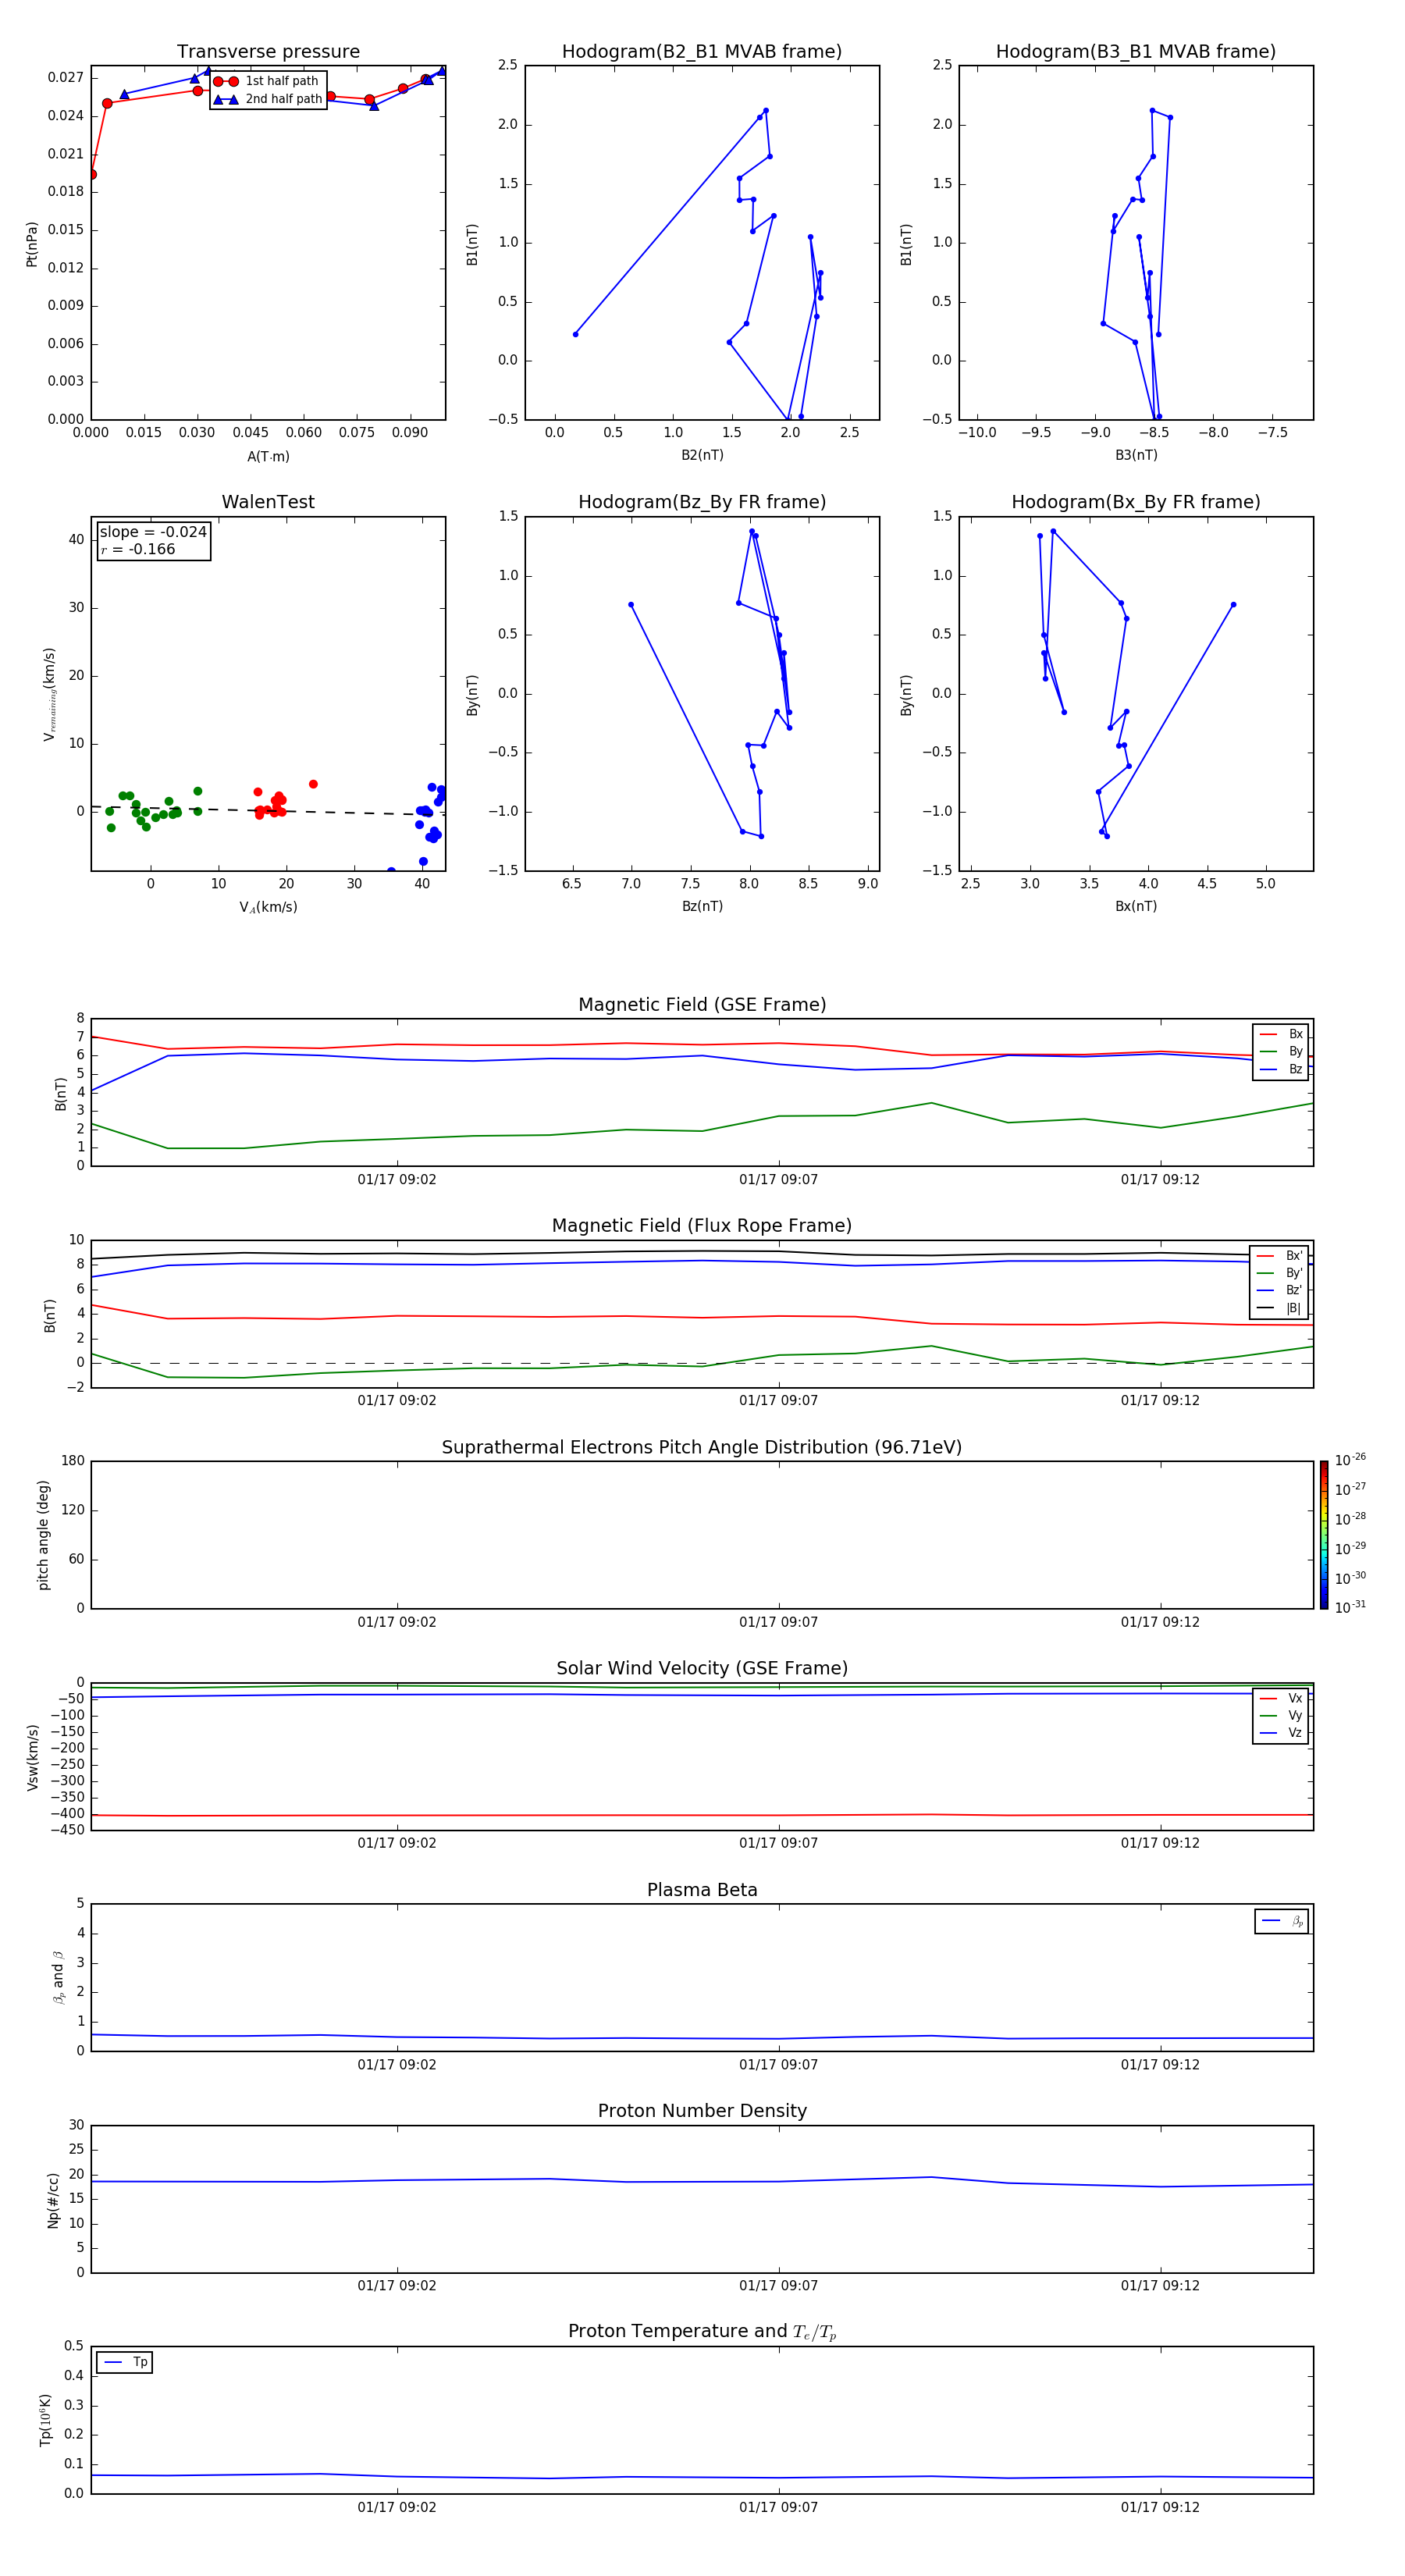Click the 'Pt(nPa)' y-axis label
Screen dimensions: 1405x2576
(x=32, y=243)
